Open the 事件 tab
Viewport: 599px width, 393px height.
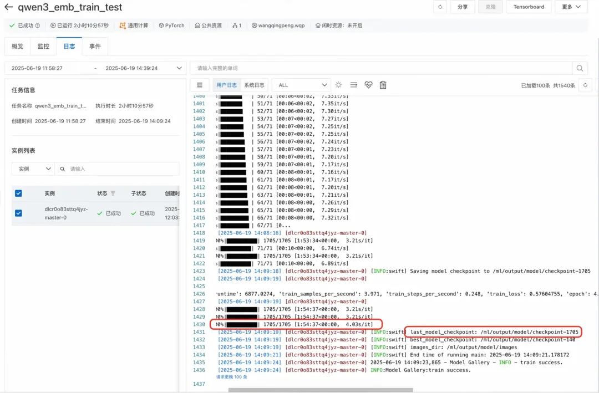click(x=95, y=47)
